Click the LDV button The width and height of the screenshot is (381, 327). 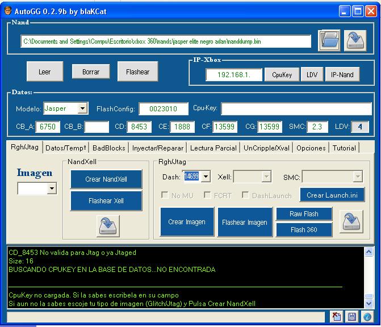coord(312,74)
